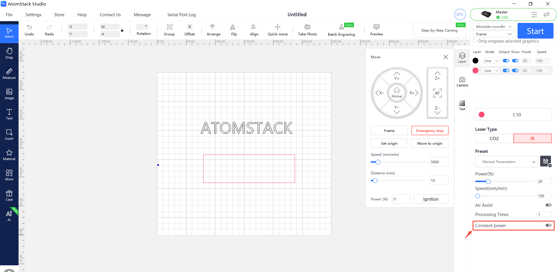Preview the engraving job
The height and width of the screenshot is (272, 557).
(377, 30)
